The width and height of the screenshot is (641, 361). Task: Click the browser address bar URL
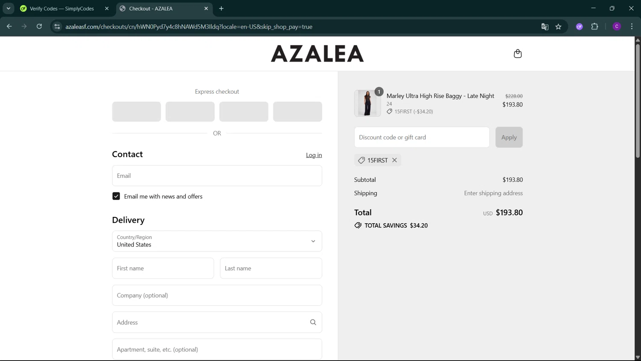click(189, 27)
